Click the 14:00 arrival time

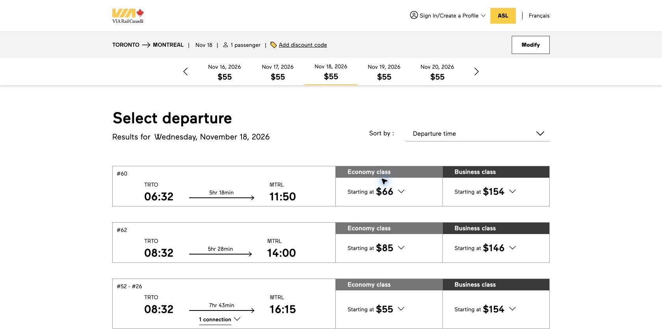[x=281, y=253]
